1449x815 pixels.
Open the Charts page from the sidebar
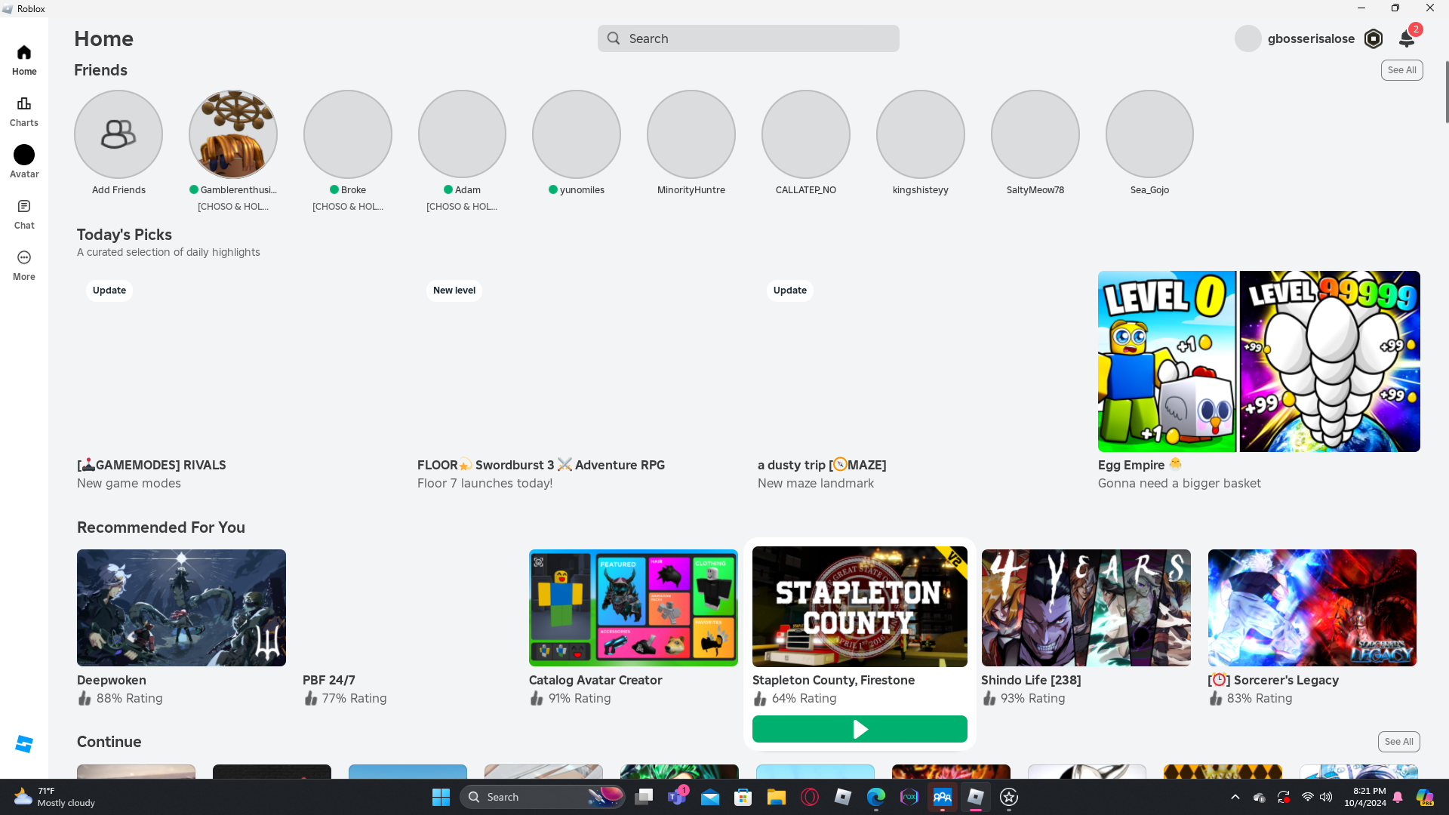pyautogui.click(x=24, y=111)
